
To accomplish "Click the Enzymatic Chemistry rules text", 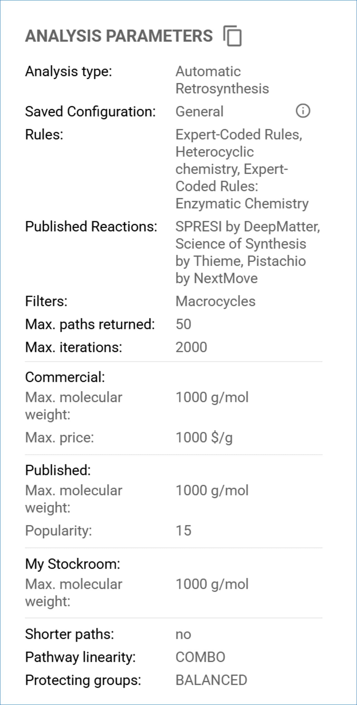I will point(242,204).
